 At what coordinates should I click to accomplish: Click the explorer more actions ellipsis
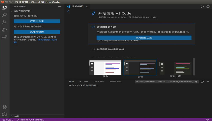(59, 7)
